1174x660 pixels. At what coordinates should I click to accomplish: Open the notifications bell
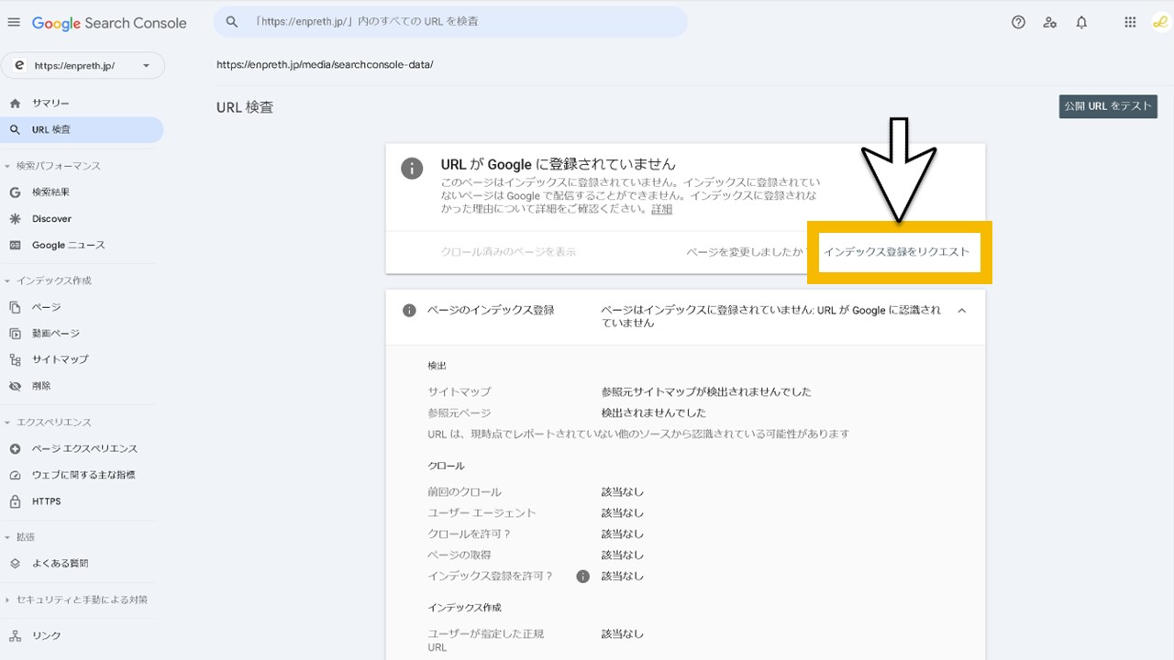pos(1081,23)
